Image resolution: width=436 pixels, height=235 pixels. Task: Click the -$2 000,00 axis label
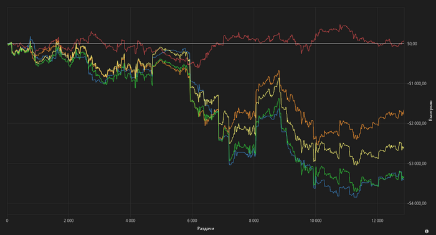point(417,124)
